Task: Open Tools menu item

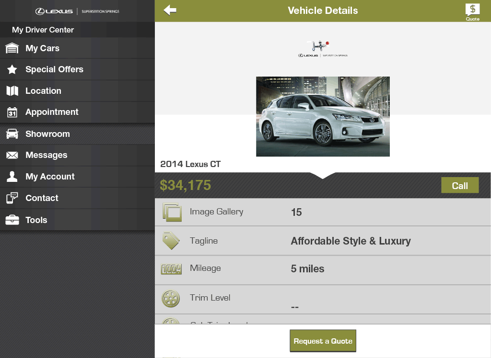Action: point(77,220)
